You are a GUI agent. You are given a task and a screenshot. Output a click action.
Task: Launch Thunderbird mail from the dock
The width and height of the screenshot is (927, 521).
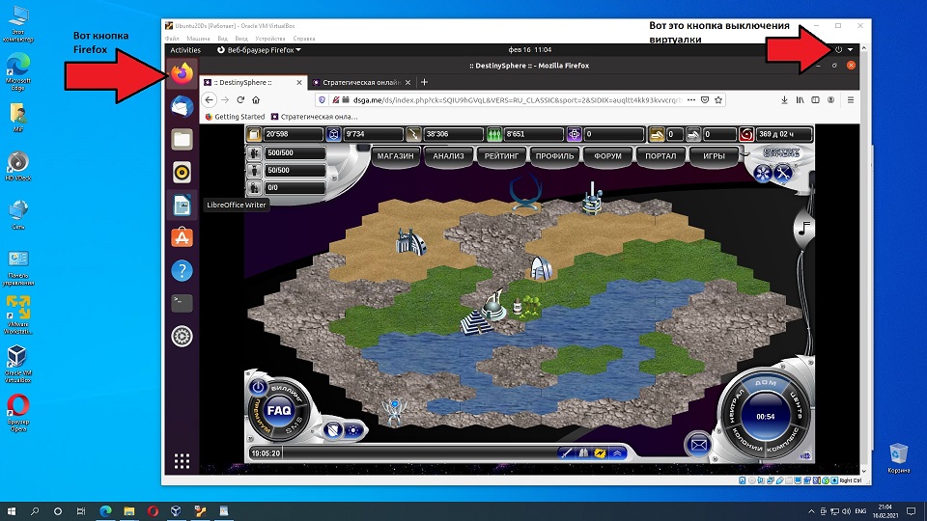[x=182, y=106]
